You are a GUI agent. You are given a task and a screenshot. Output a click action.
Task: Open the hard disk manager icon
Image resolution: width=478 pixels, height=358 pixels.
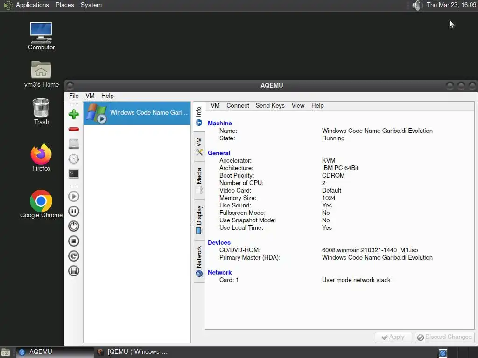pos(73,144)
